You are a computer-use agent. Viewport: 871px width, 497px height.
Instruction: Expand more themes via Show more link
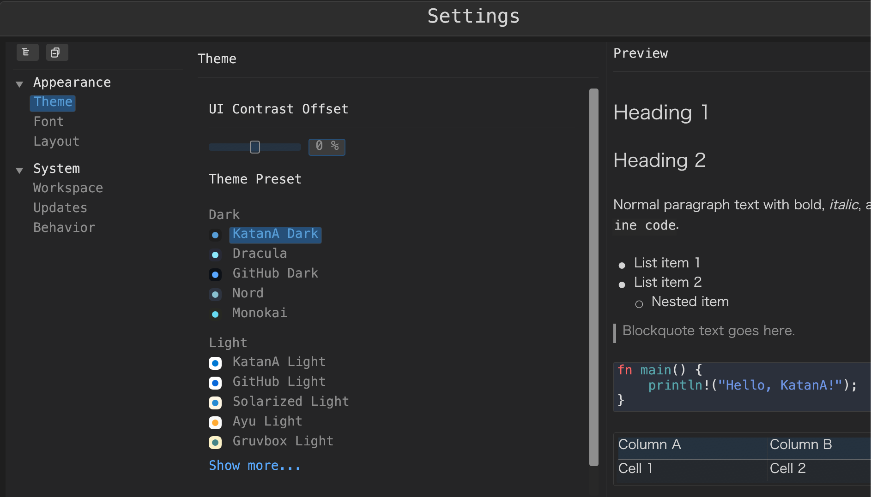tap(254, 465)
